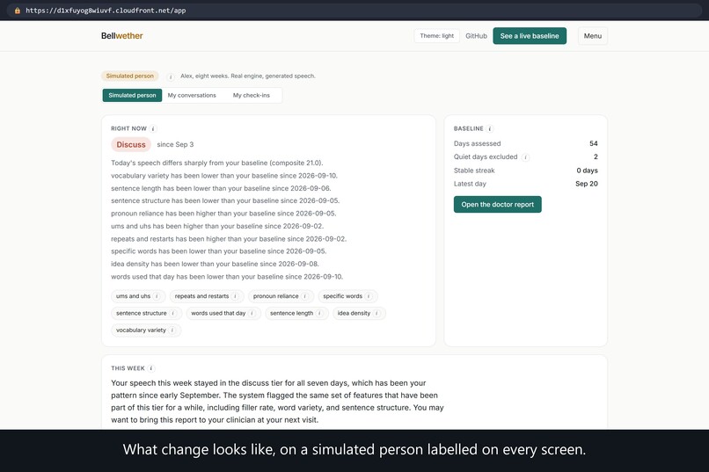709x472 pixels.
Task: Switch to the My conversations tab
Action: [x=192, y=95]
